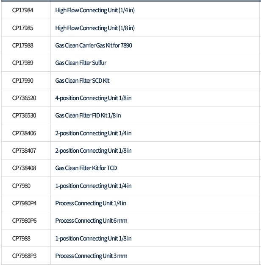Click 1-position Connecting Unit 1/4 in
The width and height of the screenshot is (261, 266).
click(93, 186)
